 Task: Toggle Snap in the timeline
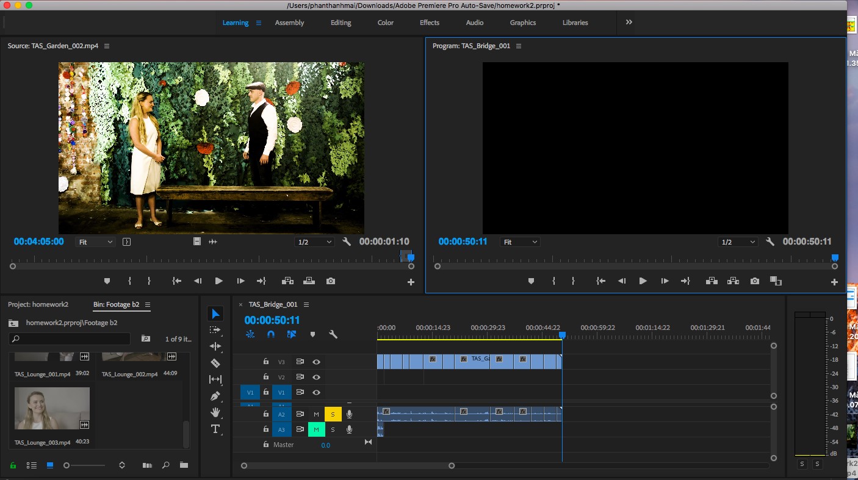271,334
